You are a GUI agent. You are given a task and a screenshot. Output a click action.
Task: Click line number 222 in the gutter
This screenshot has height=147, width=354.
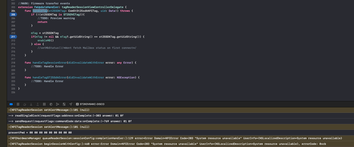[x=13, y=77]
